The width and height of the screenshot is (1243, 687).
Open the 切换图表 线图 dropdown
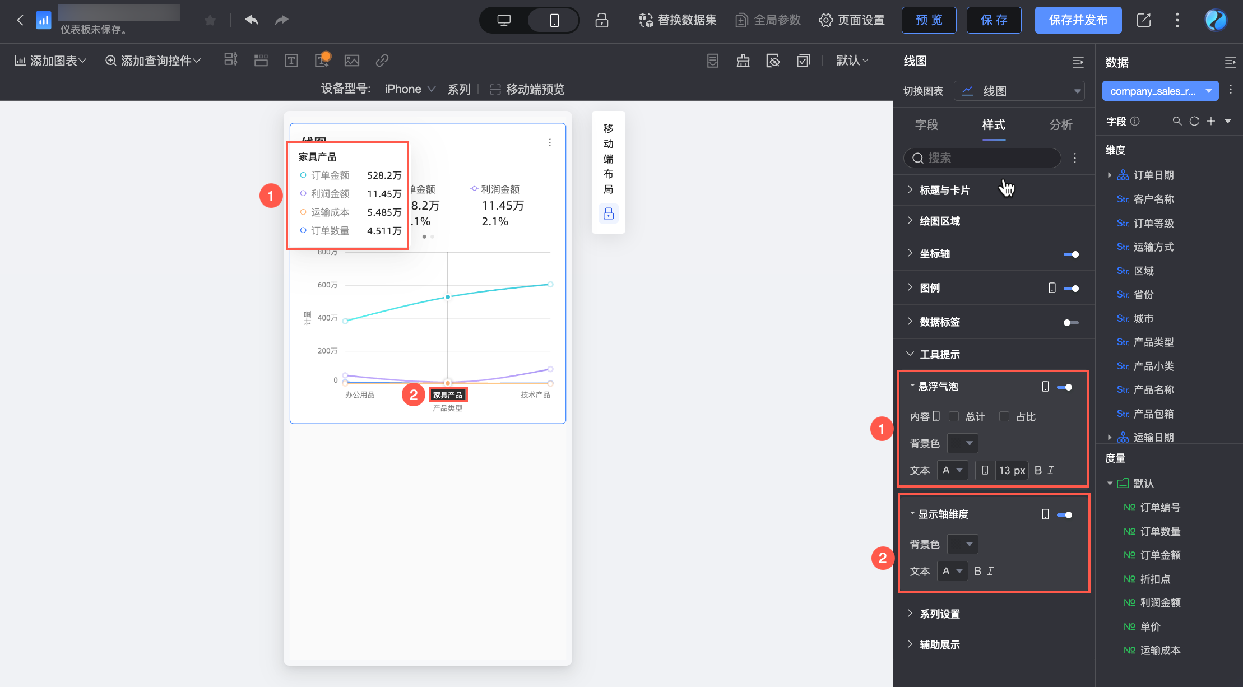click(x=1019, y=91)
